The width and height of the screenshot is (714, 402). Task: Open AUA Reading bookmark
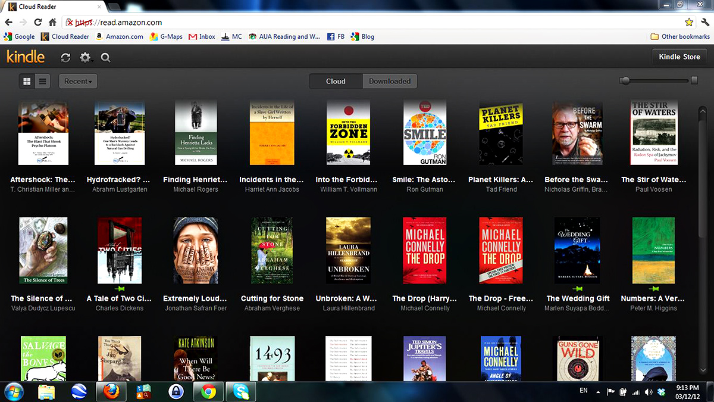tap(285, 36)
